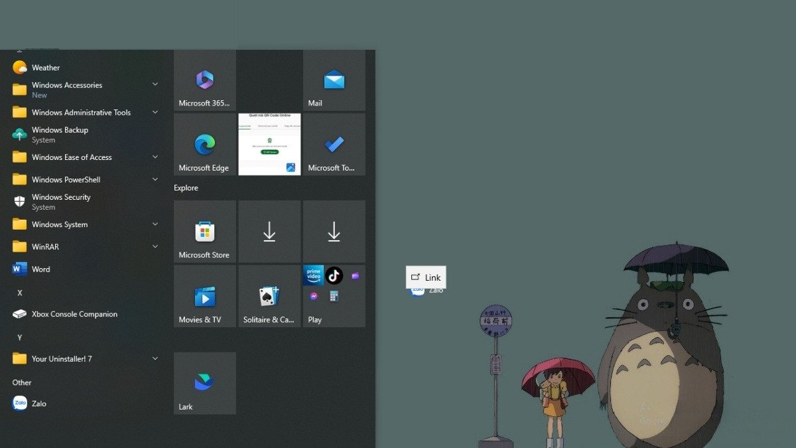This screenshot has height=448, width=796.
Task: Launch Zalo from the app list
Action: (38, 403)
